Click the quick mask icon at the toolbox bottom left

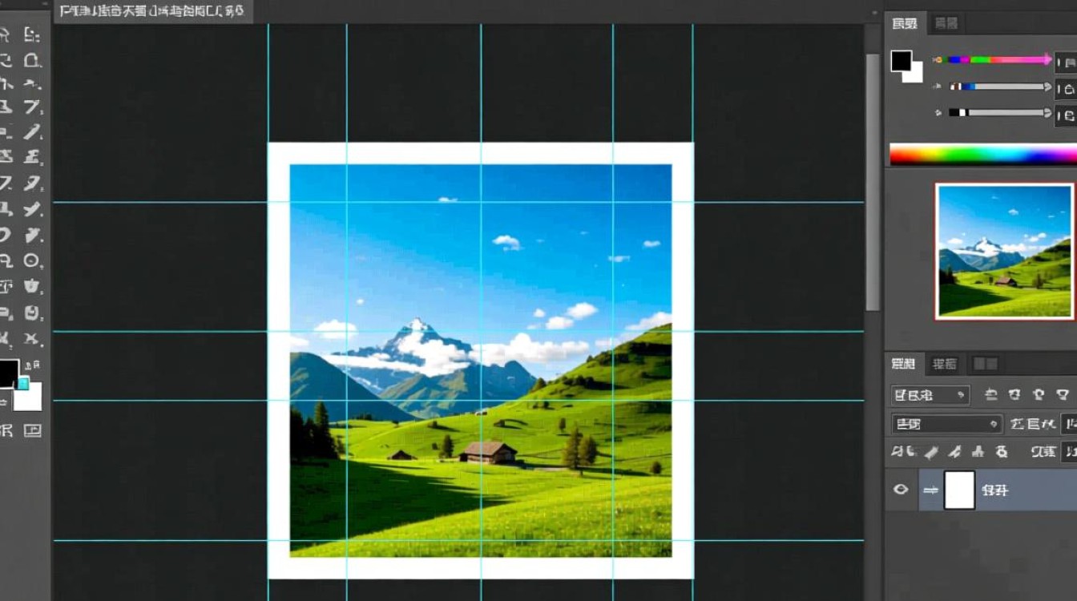coord(6,431)
